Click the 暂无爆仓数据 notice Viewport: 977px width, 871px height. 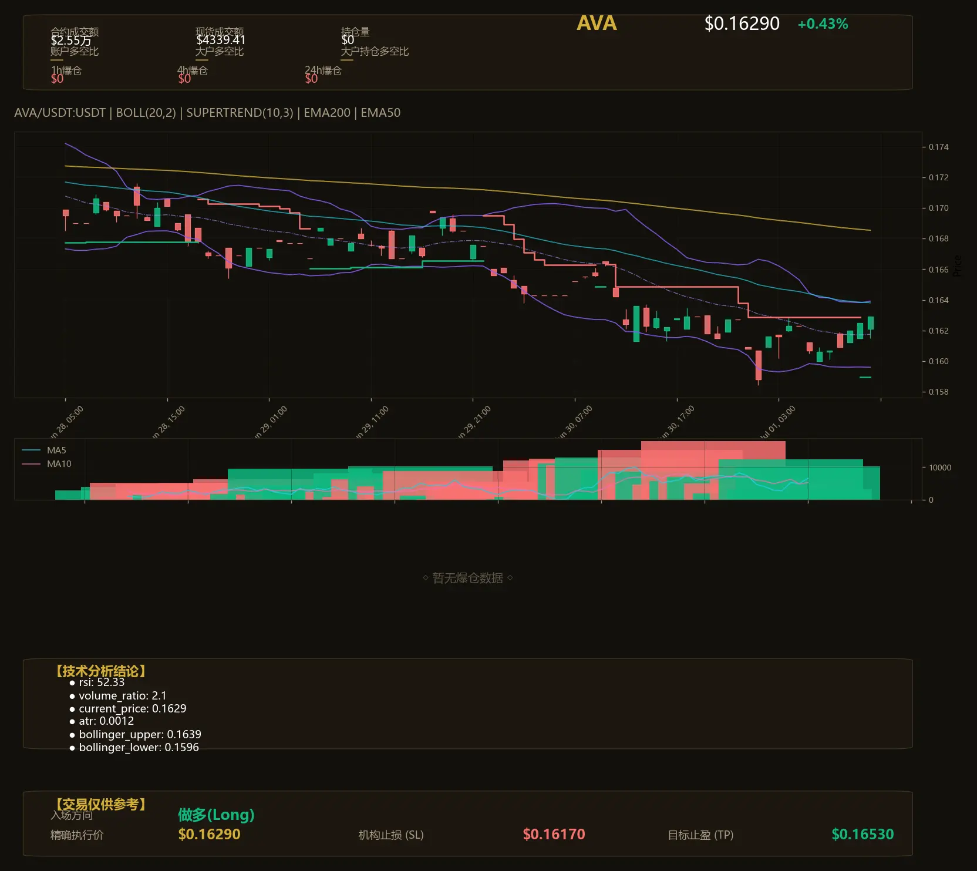468,578
